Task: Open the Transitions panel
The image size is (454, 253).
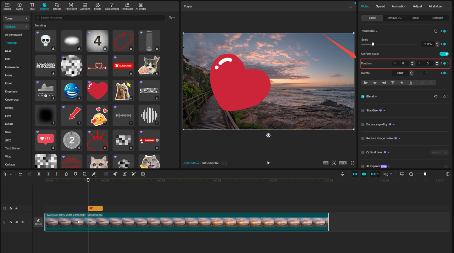Action: tap(71, 6)
